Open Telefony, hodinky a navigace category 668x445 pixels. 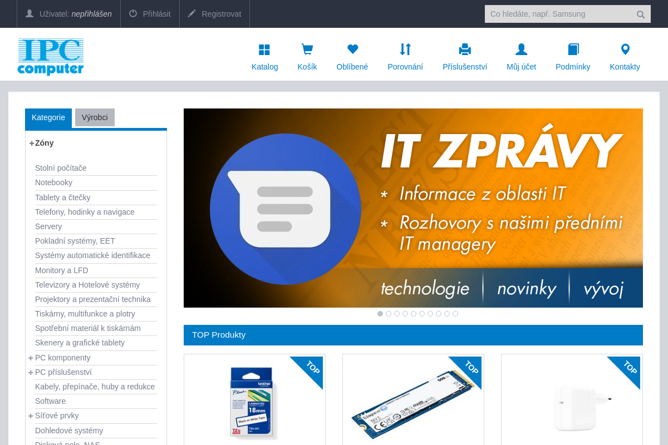(x=85, y=212)
